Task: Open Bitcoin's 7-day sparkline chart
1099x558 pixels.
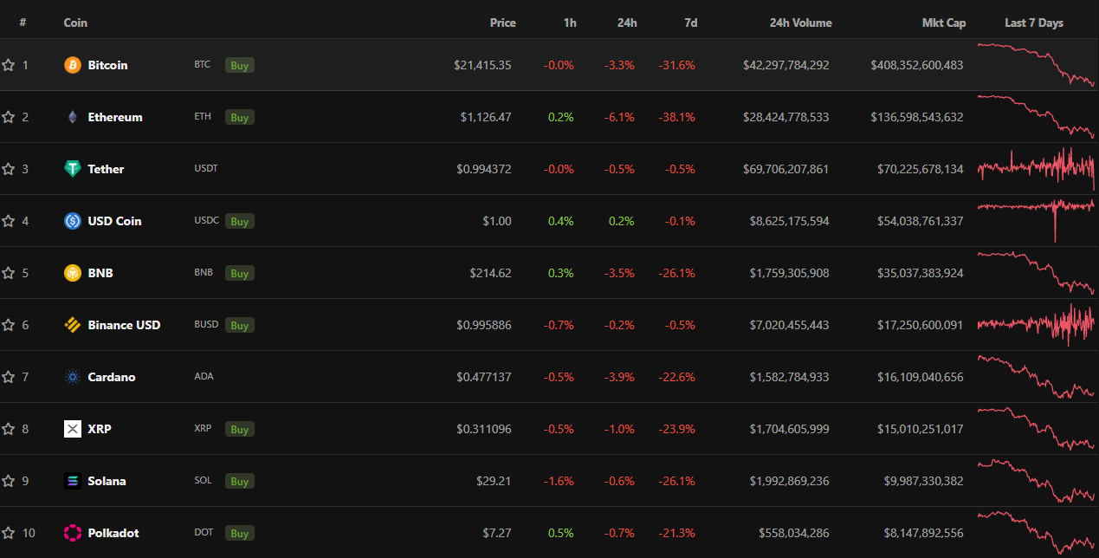Action: tap(1036, 65)
